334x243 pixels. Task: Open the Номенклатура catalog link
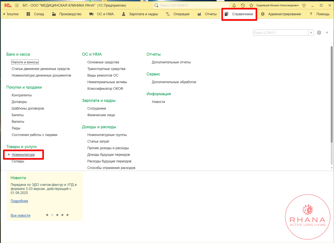point(23,154)
